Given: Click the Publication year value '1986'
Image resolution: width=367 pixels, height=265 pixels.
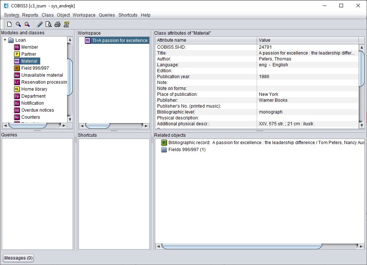Looking at the screenshot, I should [264, 77].
